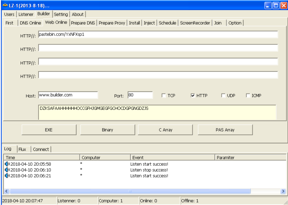Tick the UDP checkbox
Viewport: 288px width, 205px height.
[x=223, y=96]
